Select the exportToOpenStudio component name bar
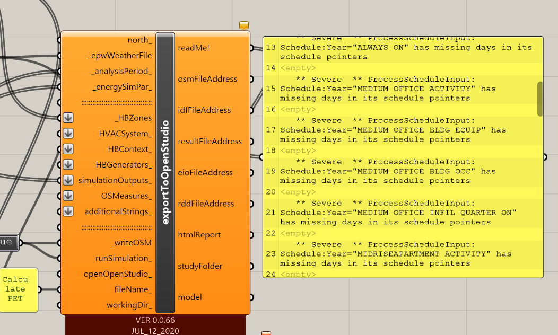The image size is (558, 335). tap(165, 172)
